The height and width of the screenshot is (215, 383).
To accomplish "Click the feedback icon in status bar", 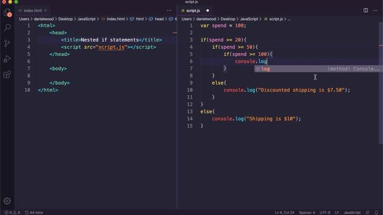I will point(367,213).
